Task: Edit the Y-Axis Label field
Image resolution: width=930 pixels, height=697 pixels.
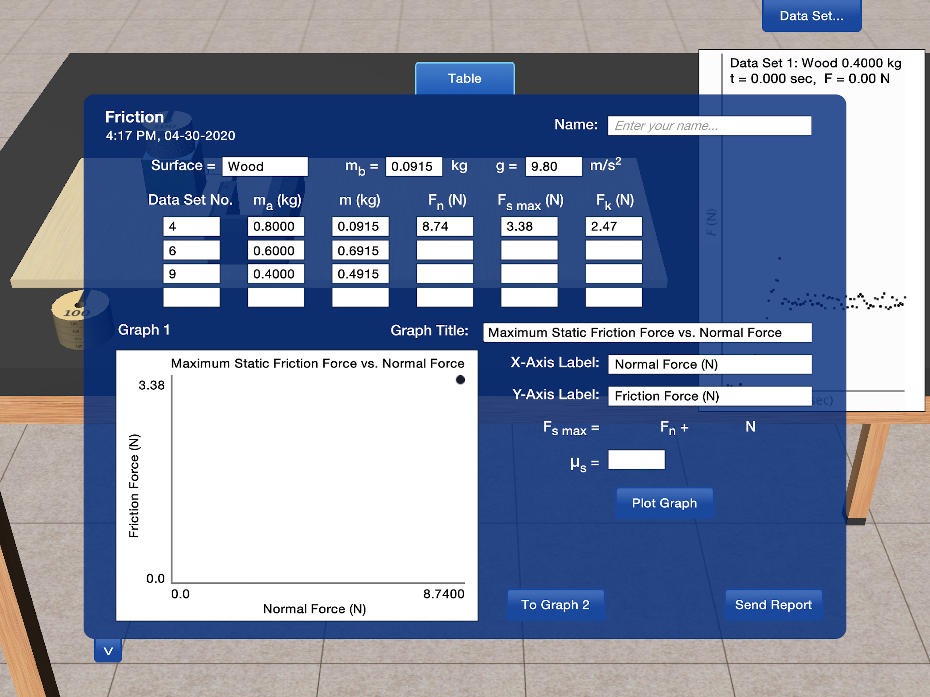Action: [710, 396]
